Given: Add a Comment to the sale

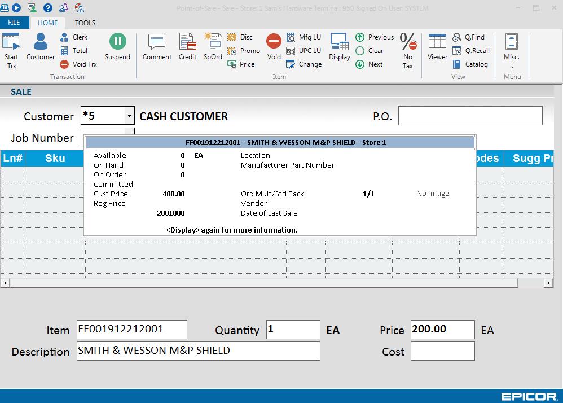Looking at the screenshot, I should [x=157, y=47].
